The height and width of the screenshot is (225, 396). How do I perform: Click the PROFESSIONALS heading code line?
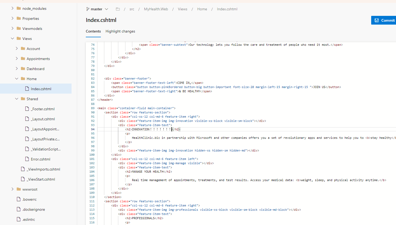pos(144,218)
